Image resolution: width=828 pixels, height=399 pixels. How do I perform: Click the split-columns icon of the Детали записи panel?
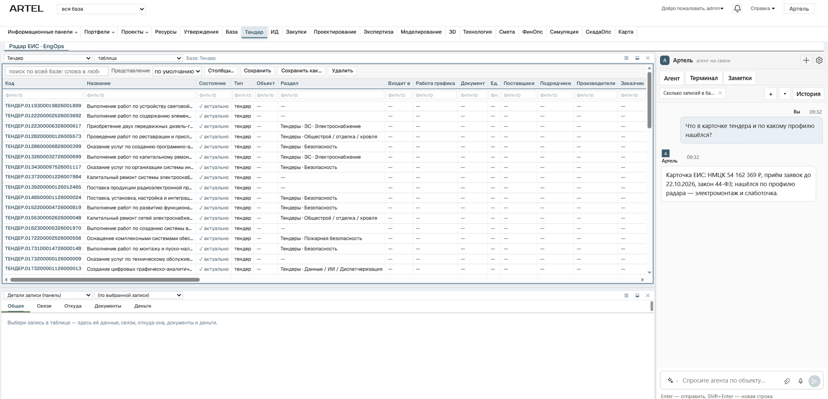click(x=626, y=296)
